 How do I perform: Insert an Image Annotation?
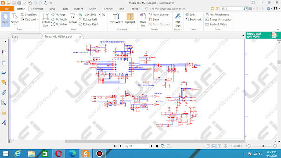point(219,19)
